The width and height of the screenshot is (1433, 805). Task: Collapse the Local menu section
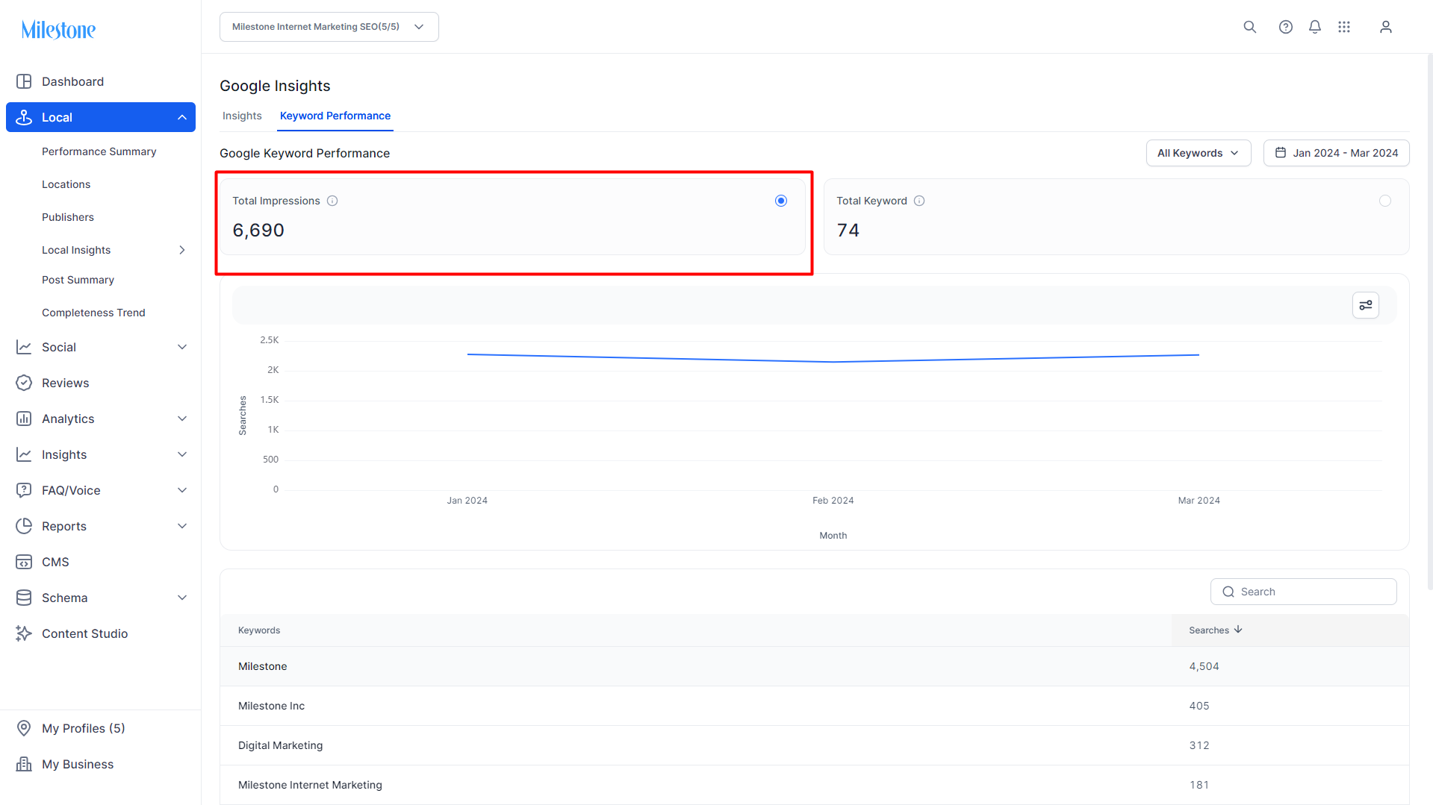(181, 117)
